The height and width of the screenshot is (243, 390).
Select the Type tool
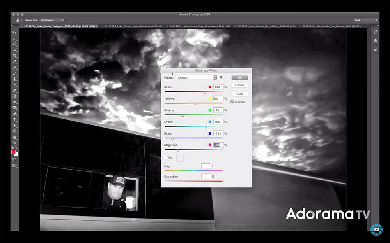(x=15, y=119)
